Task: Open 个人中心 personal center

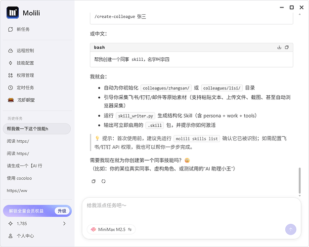Action: 25,236
